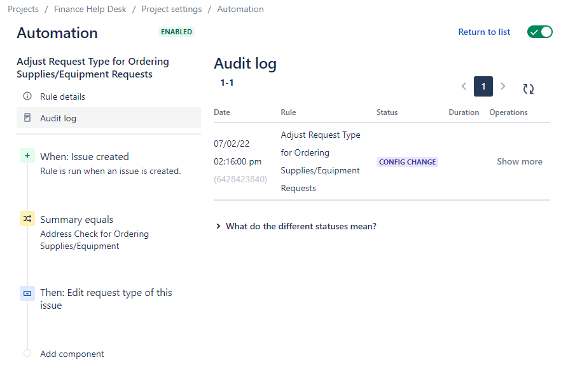The width and height of the screenshot is (568, 376).
Task: Go to previous audit log page
Action: 464,86
